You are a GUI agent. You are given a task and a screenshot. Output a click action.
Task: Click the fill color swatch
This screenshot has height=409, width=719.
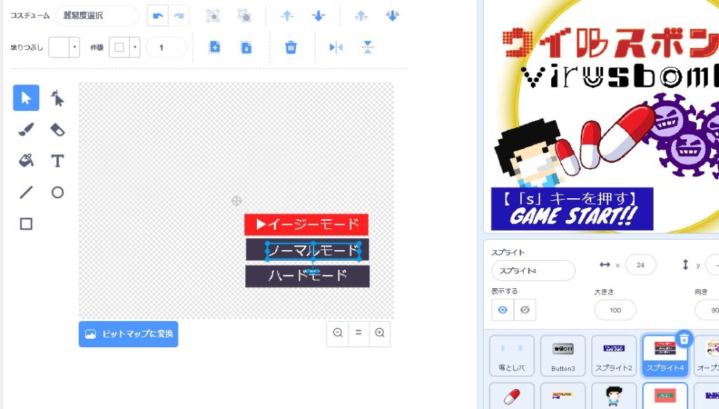click(x=59, y=47)
